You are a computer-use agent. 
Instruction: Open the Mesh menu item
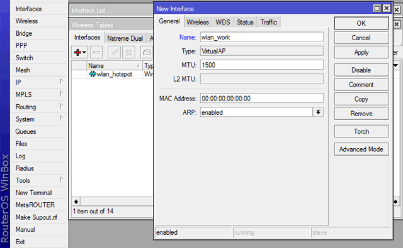39,70
